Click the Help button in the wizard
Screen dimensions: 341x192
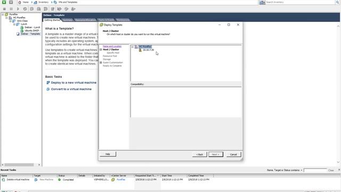point(108,154)
